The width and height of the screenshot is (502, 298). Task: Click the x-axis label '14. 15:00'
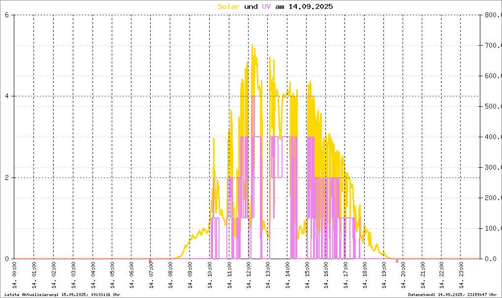307,275
